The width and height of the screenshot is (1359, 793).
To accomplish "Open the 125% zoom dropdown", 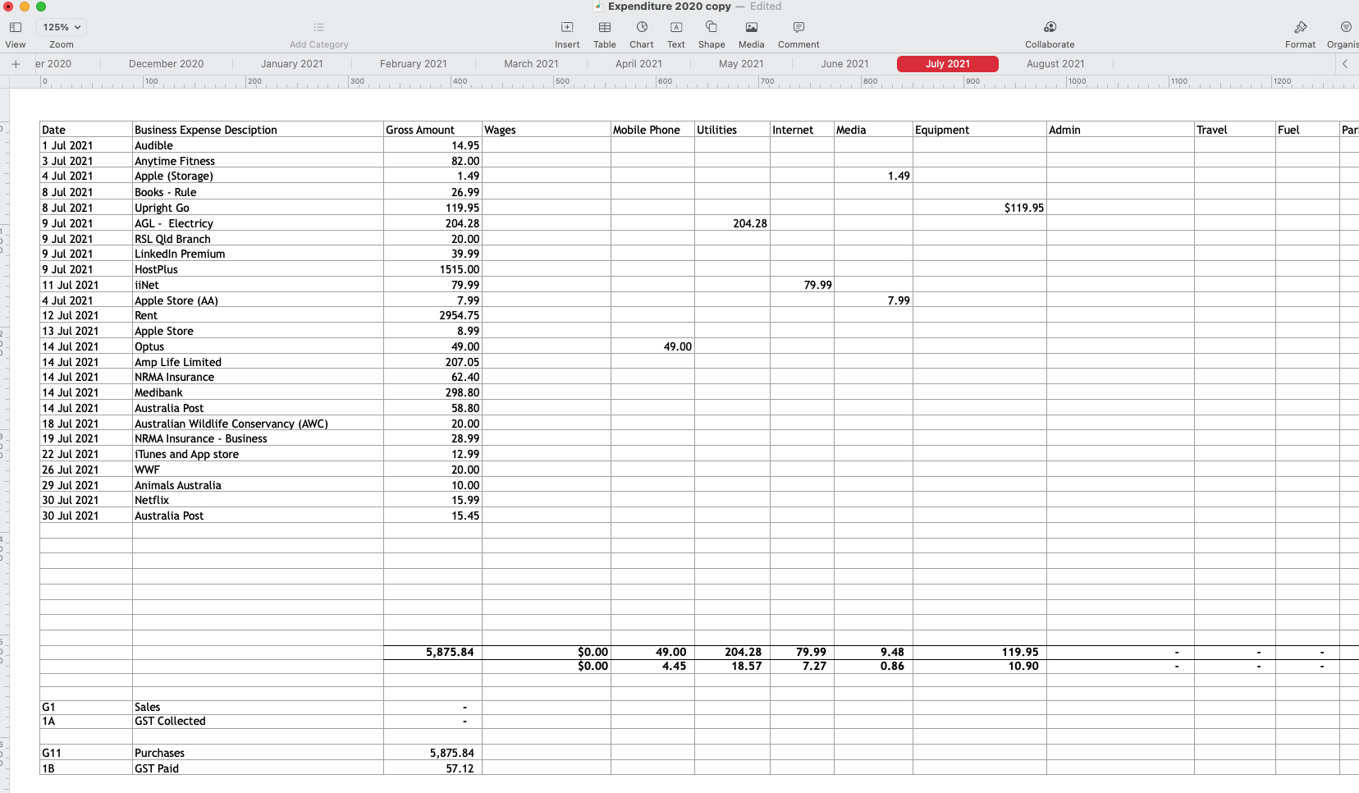I will coord(62,27).
